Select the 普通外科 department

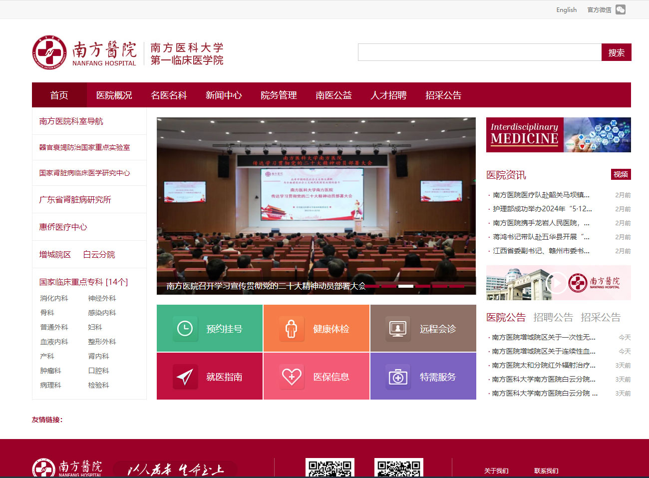coord(54,327)
